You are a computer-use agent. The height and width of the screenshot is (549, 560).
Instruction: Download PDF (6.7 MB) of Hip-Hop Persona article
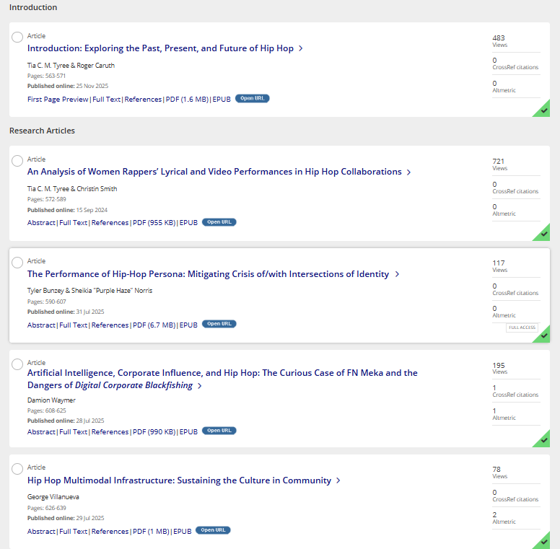[x=154, y=325]
